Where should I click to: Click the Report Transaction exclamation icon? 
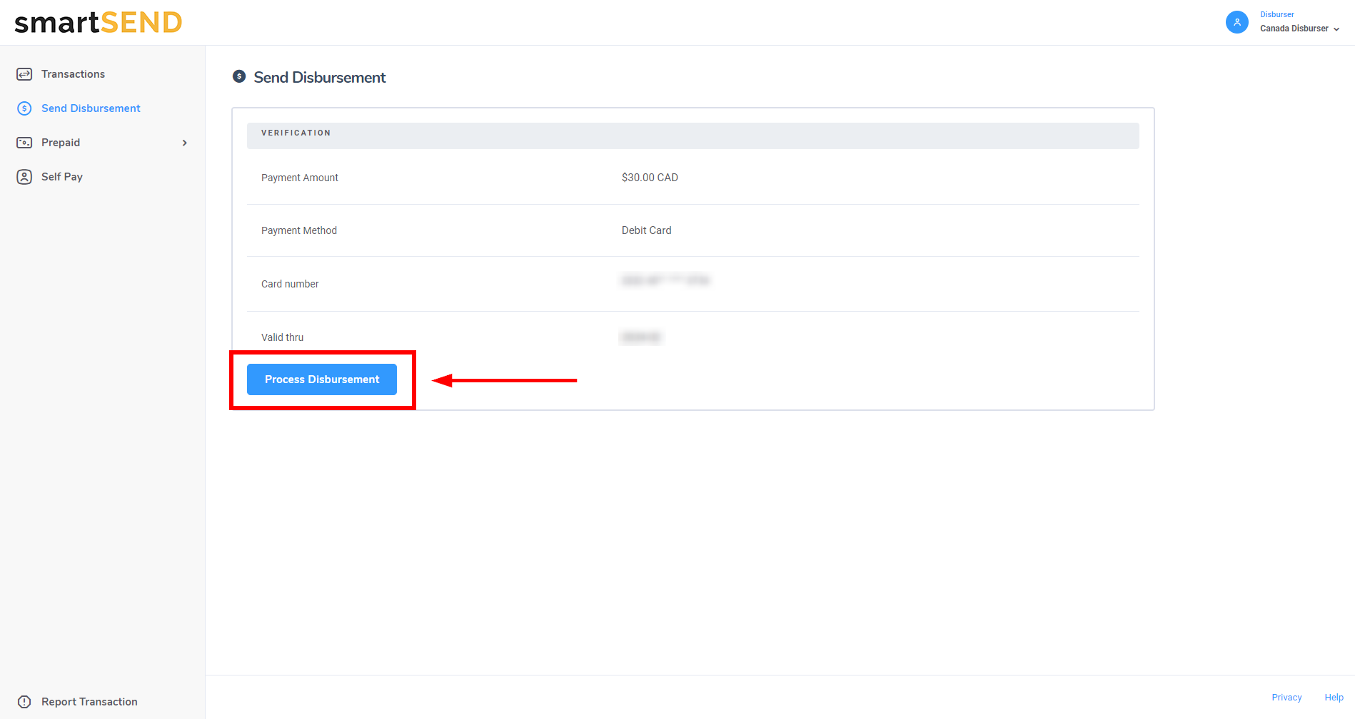(24, 702)
